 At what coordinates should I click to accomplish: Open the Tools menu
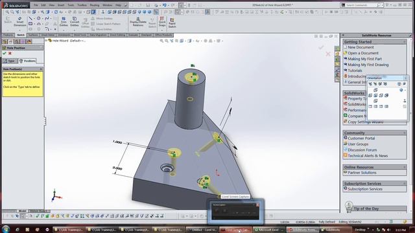[71, 5]
